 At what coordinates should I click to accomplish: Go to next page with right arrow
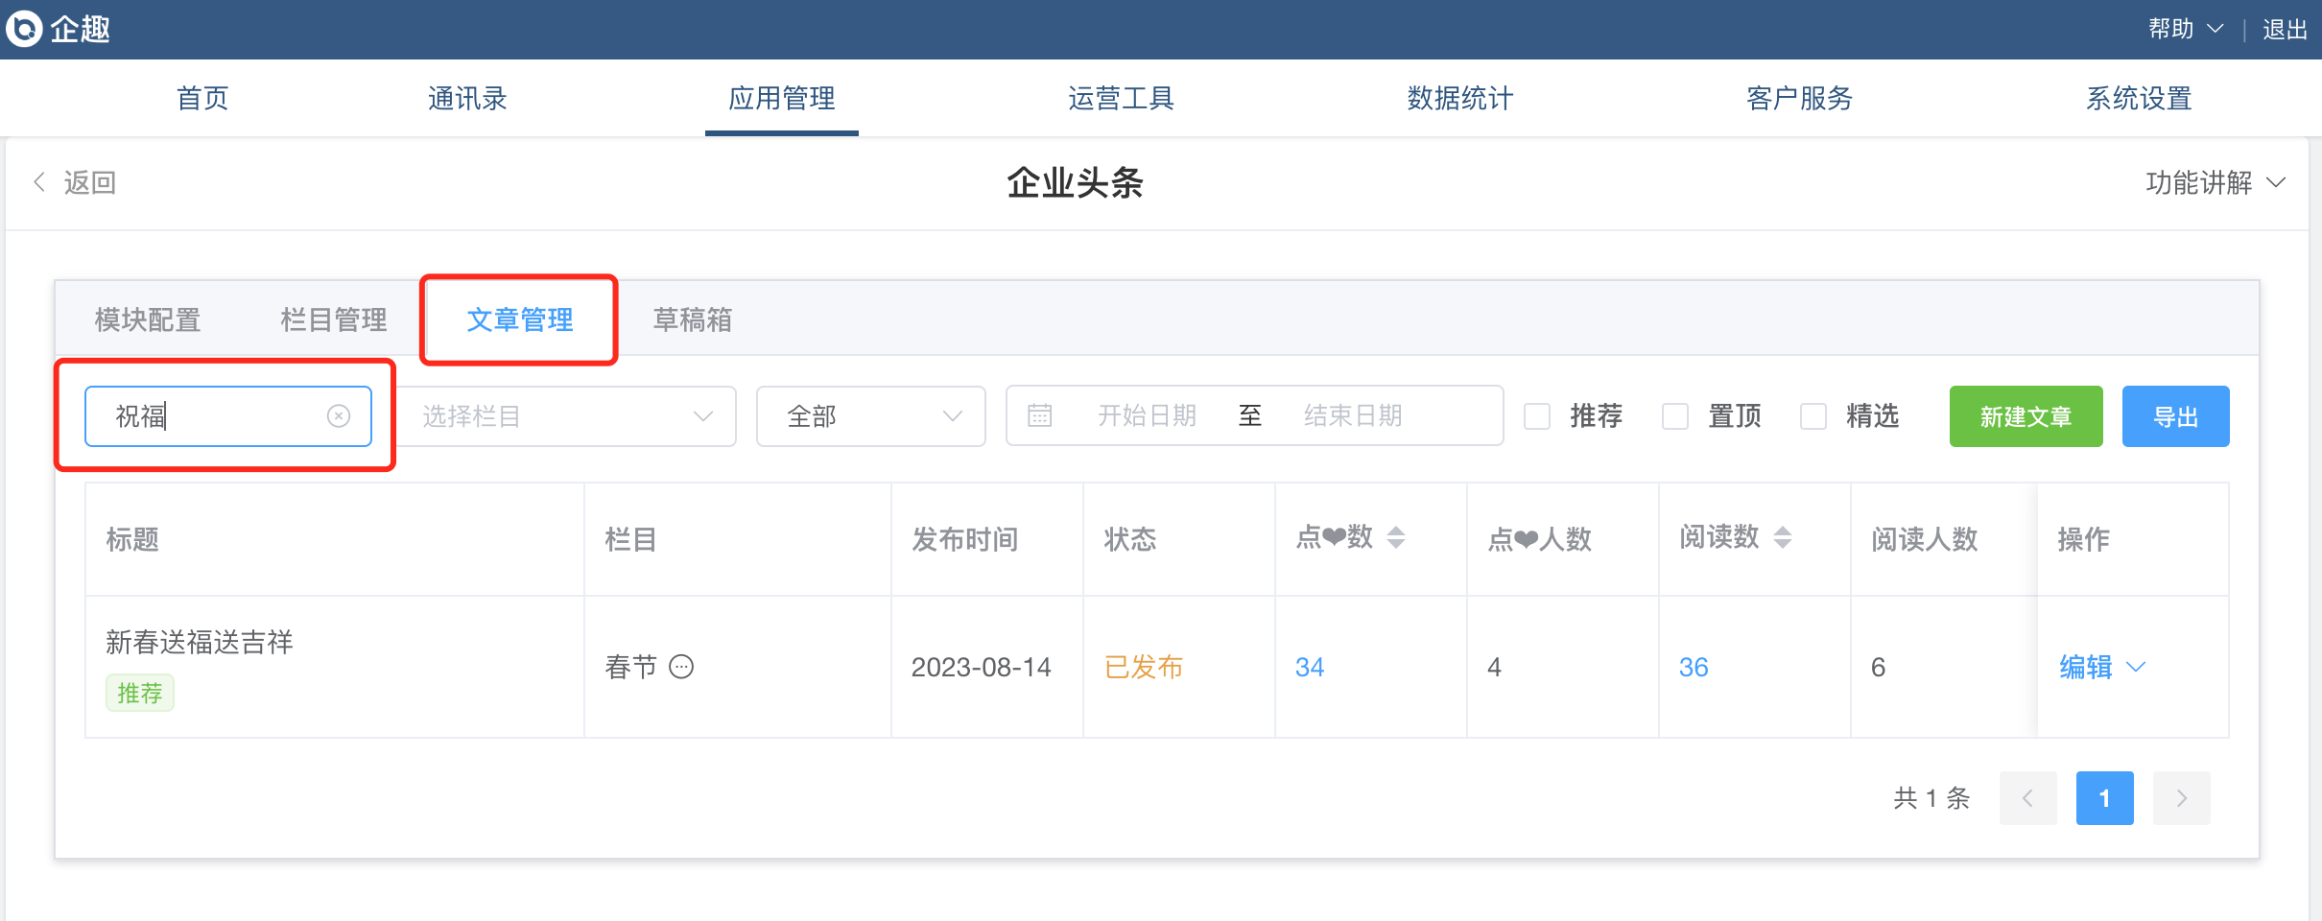(2181, 798)
